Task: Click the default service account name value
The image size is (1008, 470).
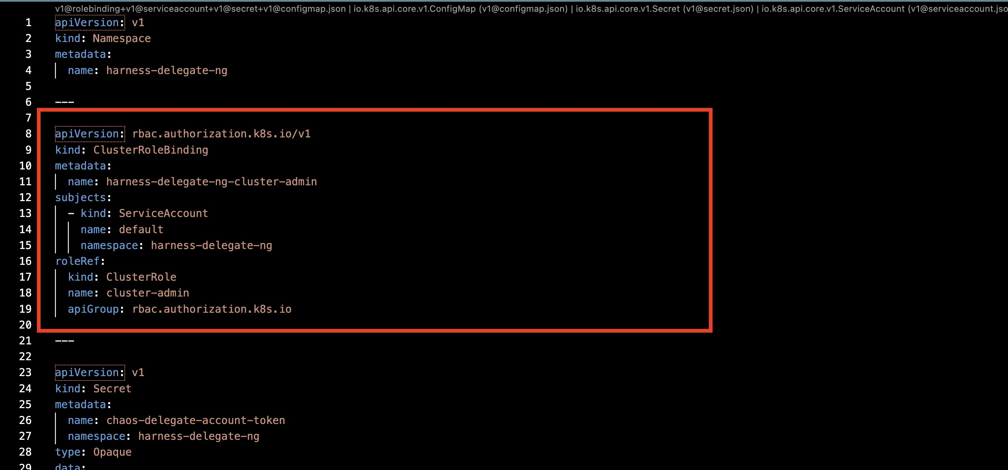Action: pos(141,229)
